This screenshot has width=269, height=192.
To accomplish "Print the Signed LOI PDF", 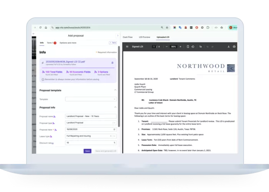I will (234, 46).
